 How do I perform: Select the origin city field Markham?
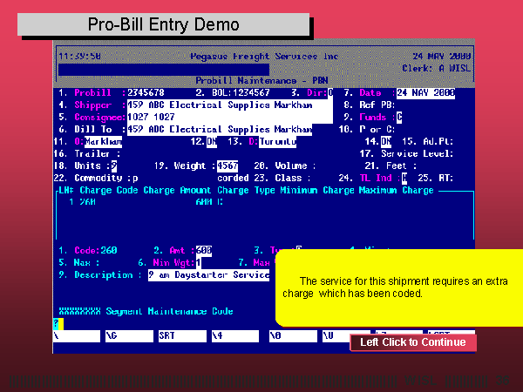click(x=103, y=141)
